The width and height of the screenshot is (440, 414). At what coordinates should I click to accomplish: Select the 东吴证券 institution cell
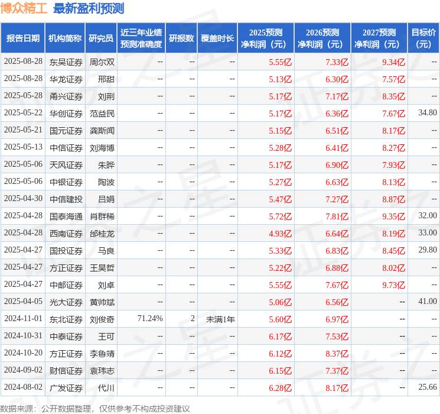coord(66,62)
